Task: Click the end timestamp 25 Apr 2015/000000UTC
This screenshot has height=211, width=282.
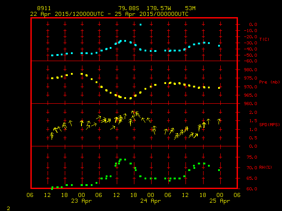Action: click(152, 14)
